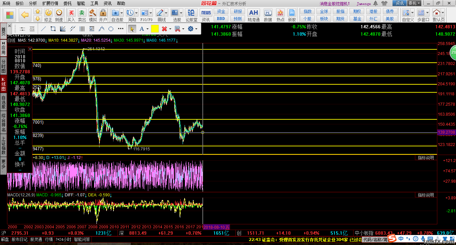Click the 卖出 sell icon

point(82,15)
